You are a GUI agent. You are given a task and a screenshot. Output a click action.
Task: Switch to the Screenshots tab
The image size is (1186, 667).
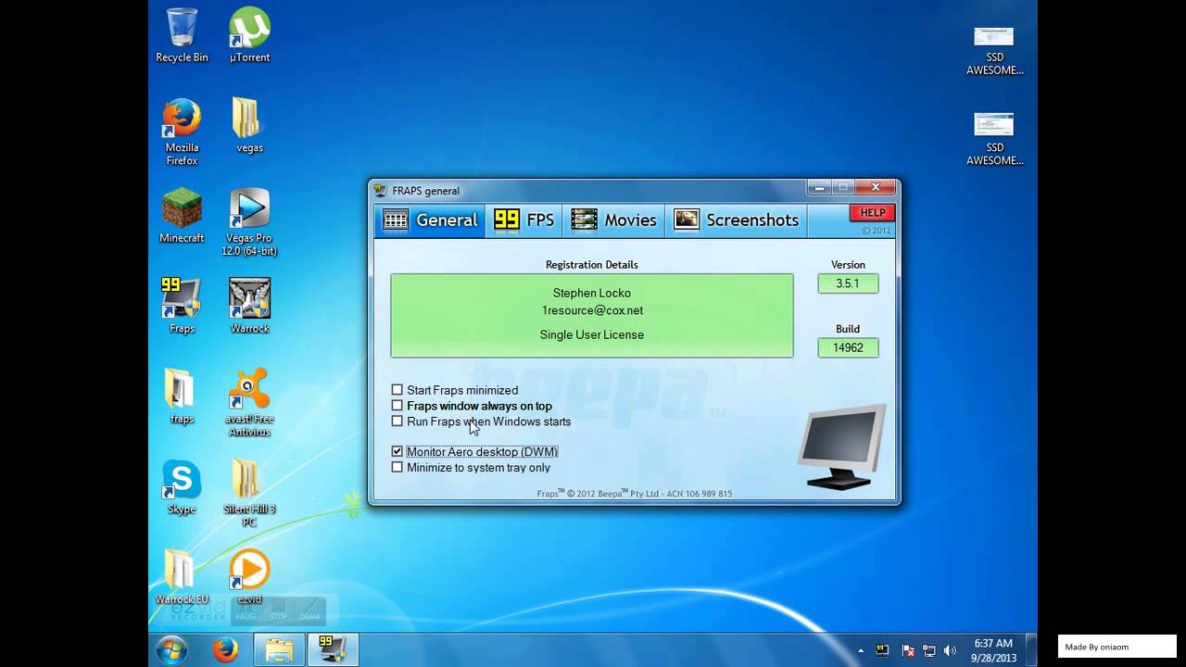click(736, 220)
